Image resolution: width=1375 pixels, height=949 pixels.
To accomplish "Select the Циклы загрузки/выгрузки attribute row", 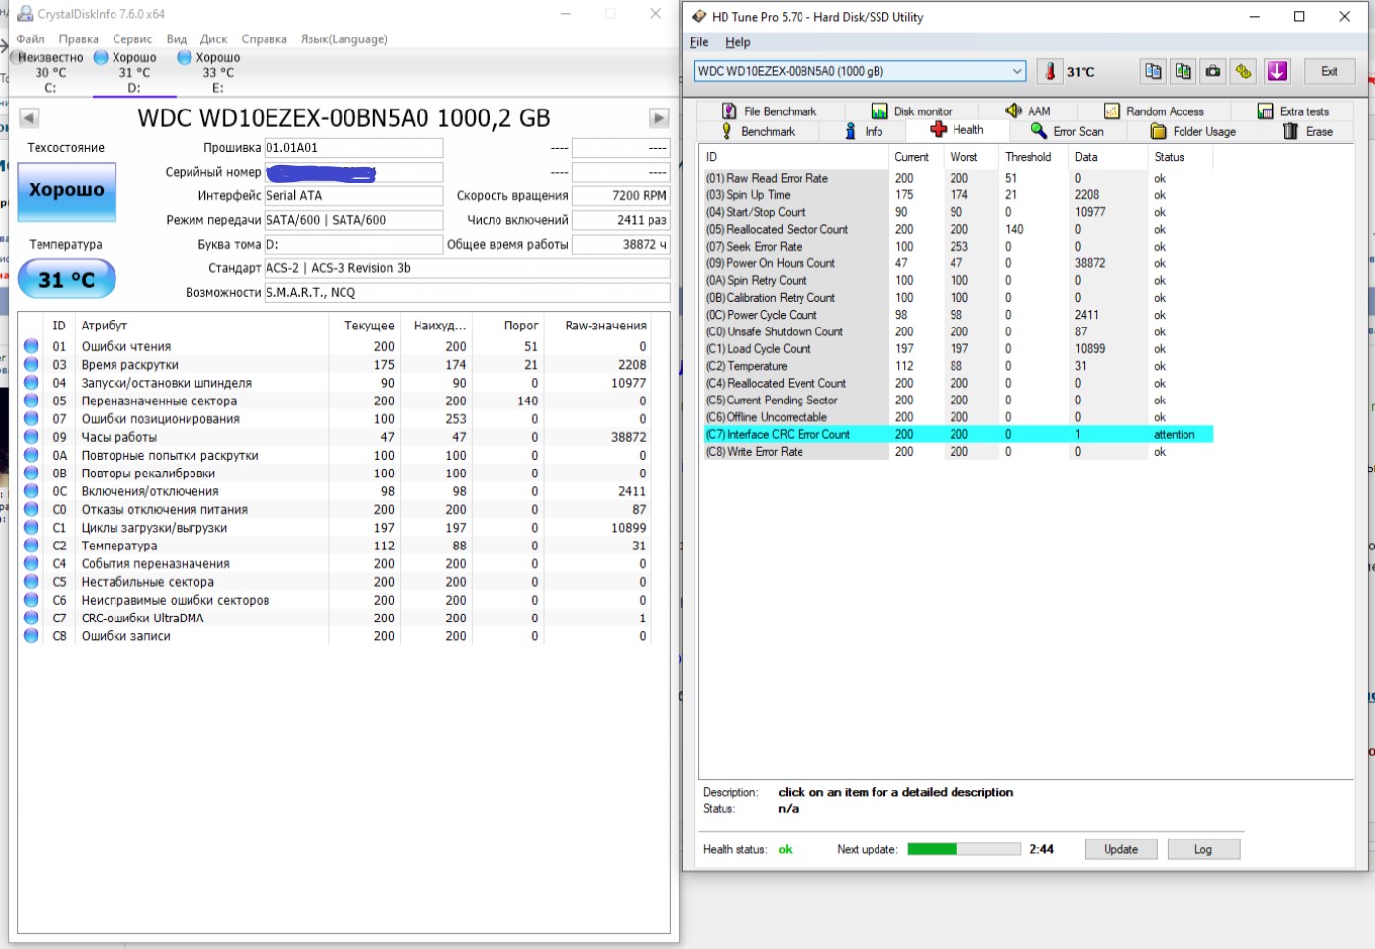I will coord(336,528).
